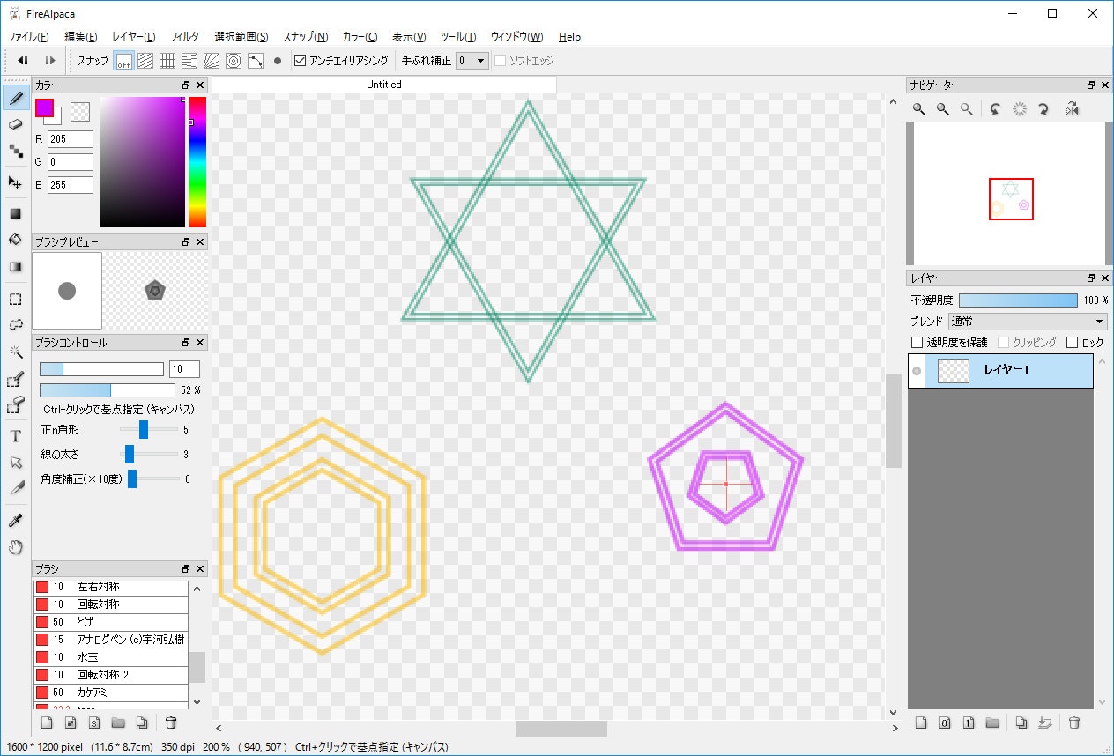Enable concentric circle snap
The image size is (1114, 756).
pos(234,61)
